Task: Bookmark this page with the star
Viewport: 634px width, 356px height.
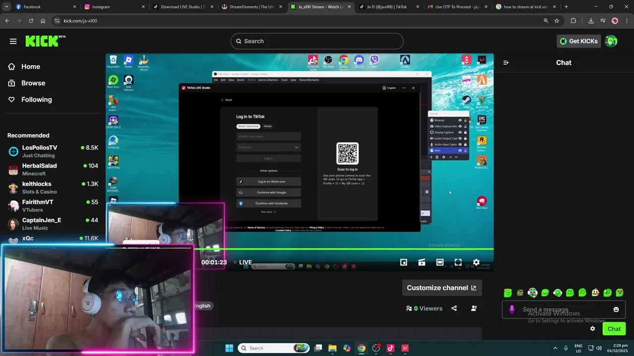Action: [x=557, y=21]
